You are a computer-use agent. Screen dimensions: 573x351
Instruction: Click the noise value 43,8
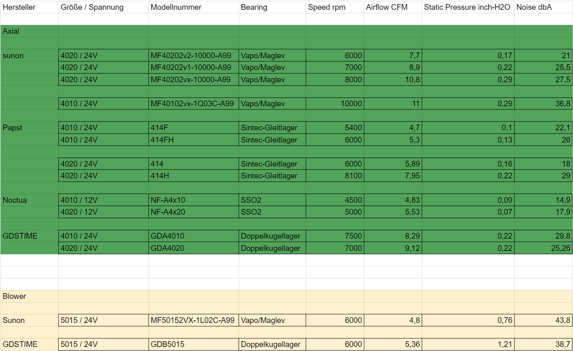click(x=543, y=320)
